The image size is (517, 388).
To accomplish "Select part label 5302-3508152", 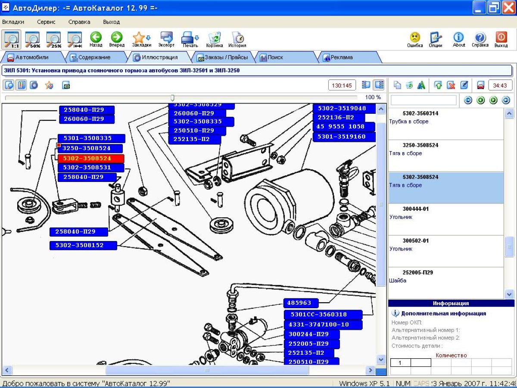I will pos(83,245).
